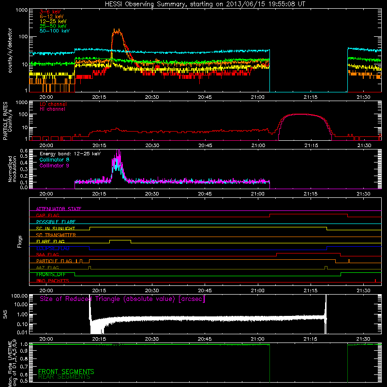The width and height of the screenshot is (387, 387).
Task: Click the 21:00 tick label under the Flags panel
Action: pyautogui.click(x=257, y=291)
